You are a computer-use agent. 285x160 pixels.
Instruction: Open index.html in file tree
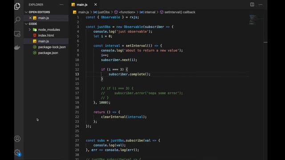pos(46,36)
